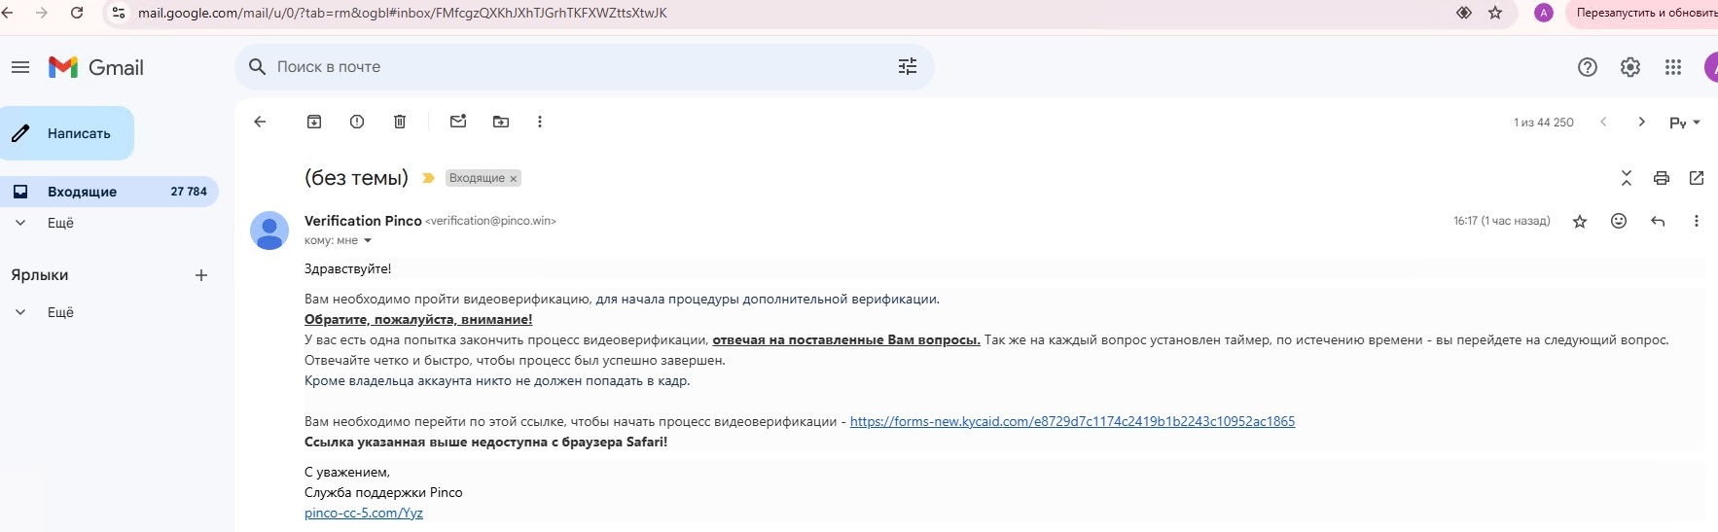Click Перезапустить и обновить browser button
This screenshot has width=1718, height=532.
pos(1644,13)
